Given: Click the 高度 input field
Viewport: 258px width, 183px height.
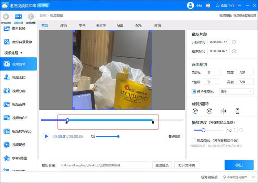Looking at the screenshot, I should [x=245, y=82].
